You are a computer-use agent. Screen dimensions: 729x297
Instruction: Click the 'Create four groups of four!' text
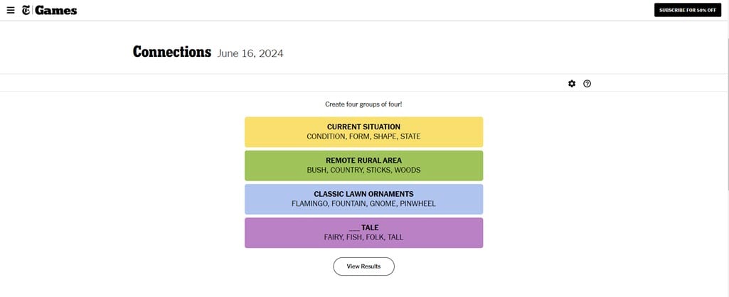363,104
